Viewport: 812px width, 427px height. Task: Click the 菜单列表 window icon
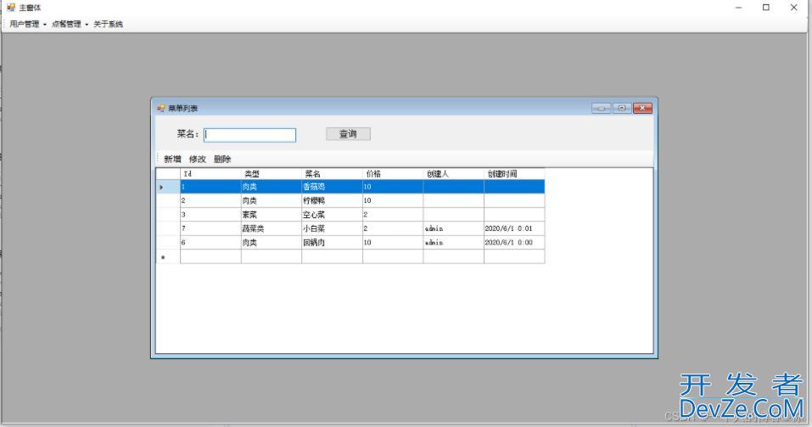click(161, 109)
